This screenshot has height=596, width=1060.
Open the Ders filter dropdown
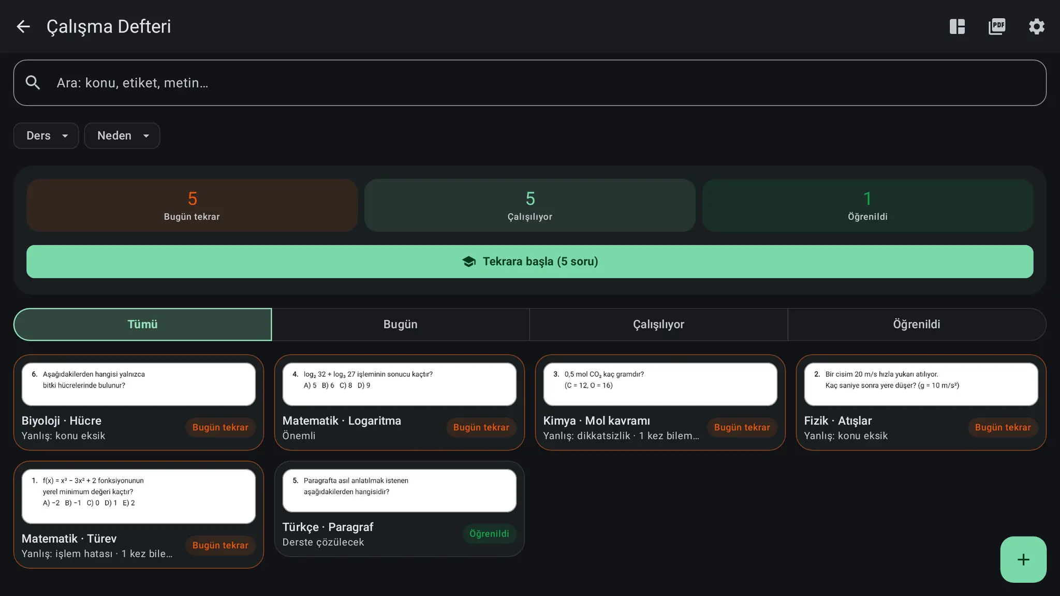point(46,136)
